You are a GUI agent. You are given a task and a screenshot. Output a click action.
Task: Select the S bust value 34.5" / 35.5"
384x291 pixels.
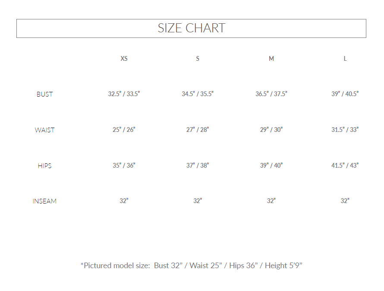click(198, 94)
